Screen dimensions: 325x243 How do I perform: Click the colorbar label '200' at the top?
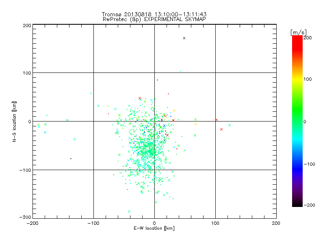[x=308, y=38]
